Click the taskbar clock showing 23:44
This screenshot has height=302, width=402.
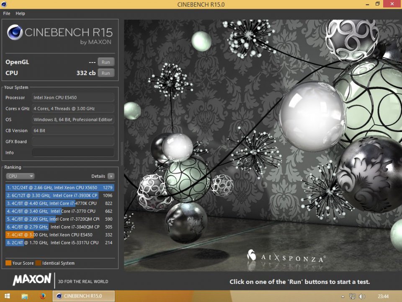tap(383, 297)
